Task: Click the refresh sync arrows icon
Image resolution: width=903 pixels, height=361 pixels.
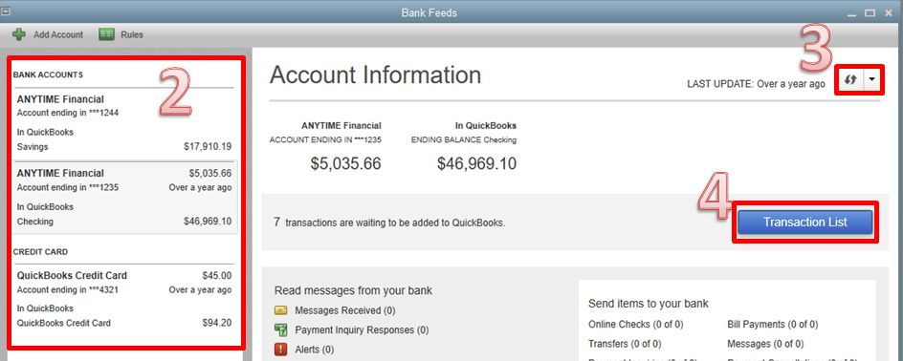Action: click(x=850, y=80)
